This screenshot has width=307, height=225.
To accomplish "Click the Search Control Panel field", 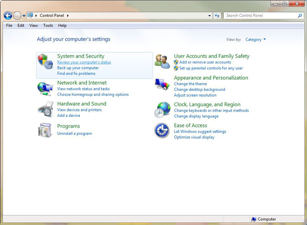I will pos(264,16).
